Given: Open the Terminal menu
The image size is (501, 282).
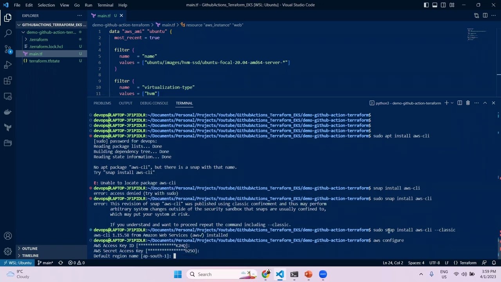Looking at the screenshot, I should pyautogui.click(x=105, y=5).
